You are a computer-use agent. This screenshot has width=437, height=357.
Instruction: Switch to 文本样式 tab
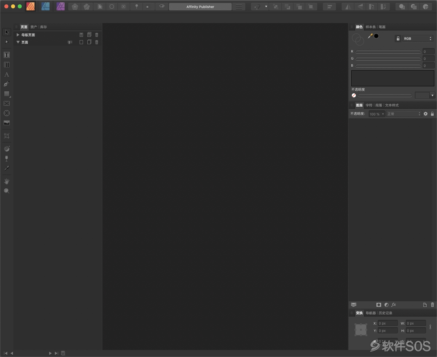(x=392, y=105)
